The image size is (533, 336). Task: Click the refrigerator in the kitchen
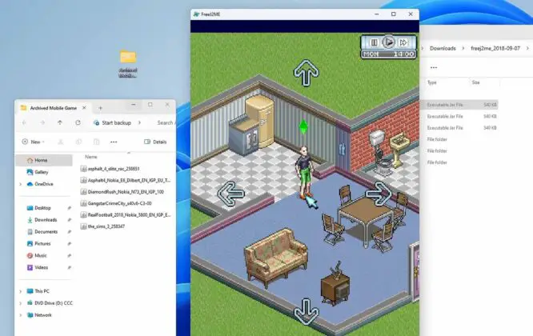(260, 122)
